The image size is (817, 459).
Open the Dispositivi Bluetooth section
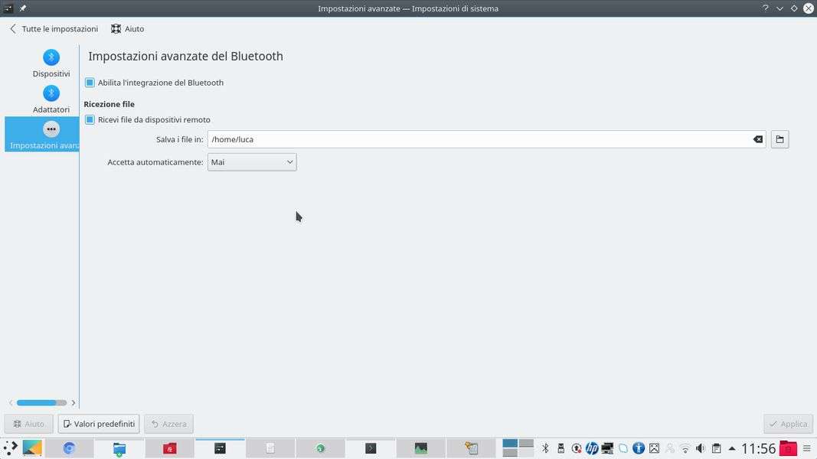(x=51, y=63)
